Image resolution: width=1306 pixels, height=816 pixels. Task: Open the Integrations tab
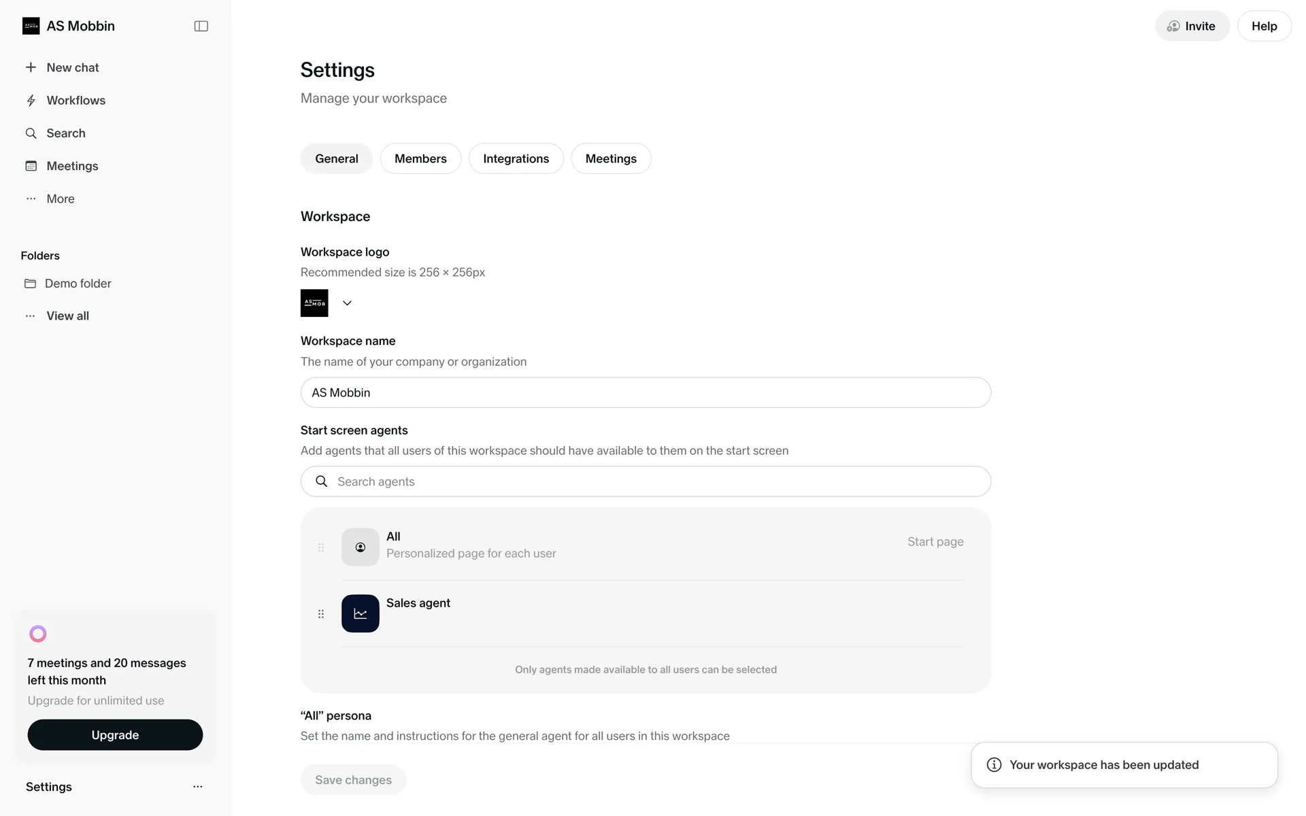coord(516,158)
